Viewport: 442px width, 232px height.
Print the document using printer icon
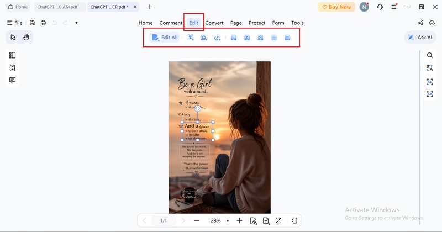pos(43,23)
